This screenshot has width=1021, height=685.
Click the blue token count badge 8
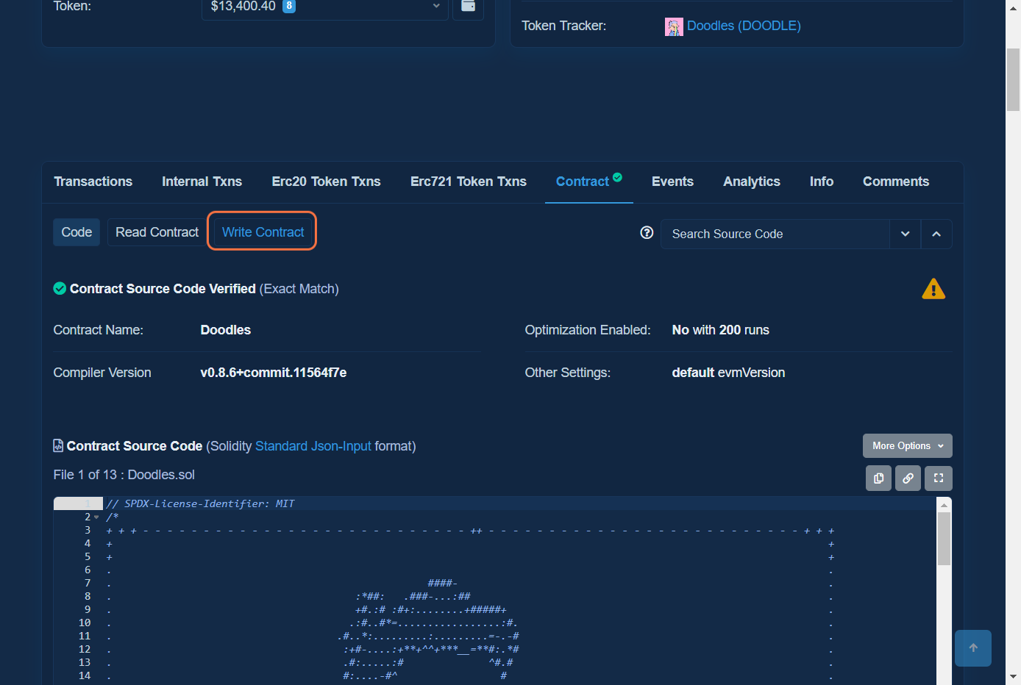289,6
